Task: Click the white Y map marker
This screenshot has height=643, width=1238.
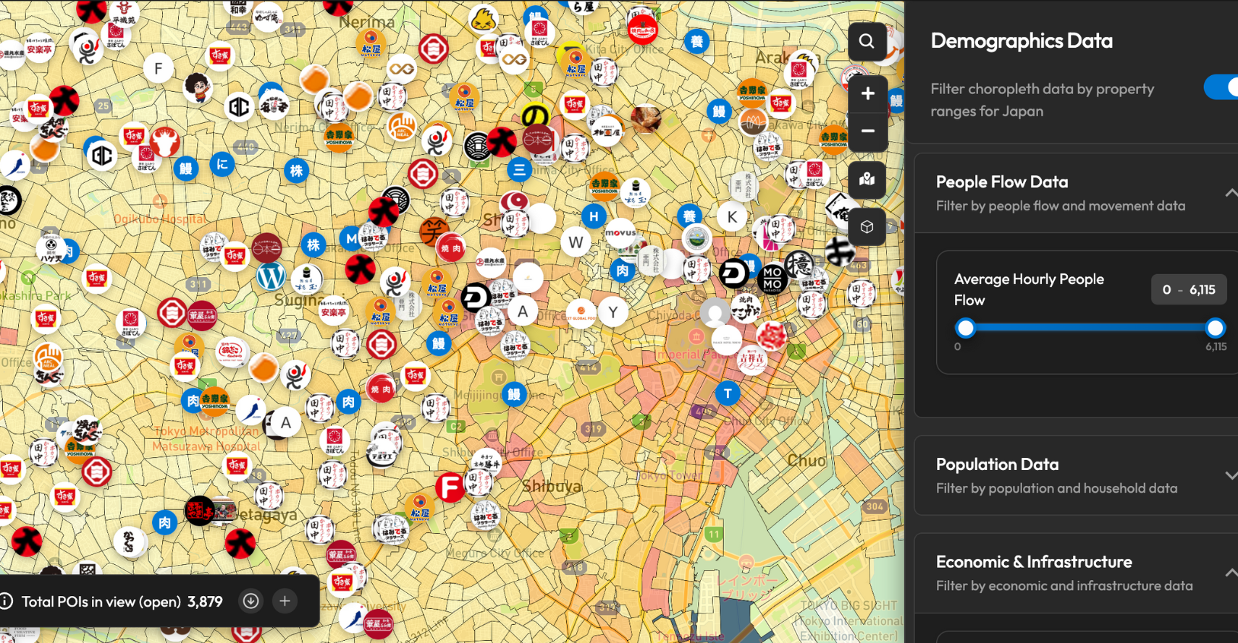Action: pos(613,312)
